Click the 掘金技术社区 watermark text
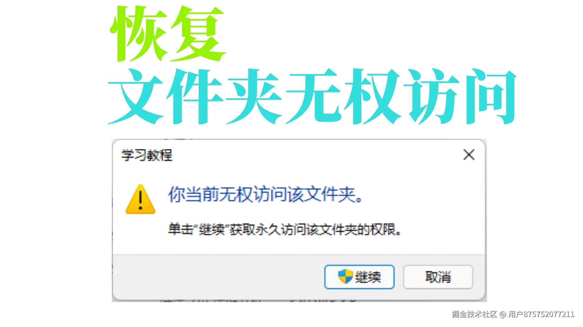 coord(474,314)
